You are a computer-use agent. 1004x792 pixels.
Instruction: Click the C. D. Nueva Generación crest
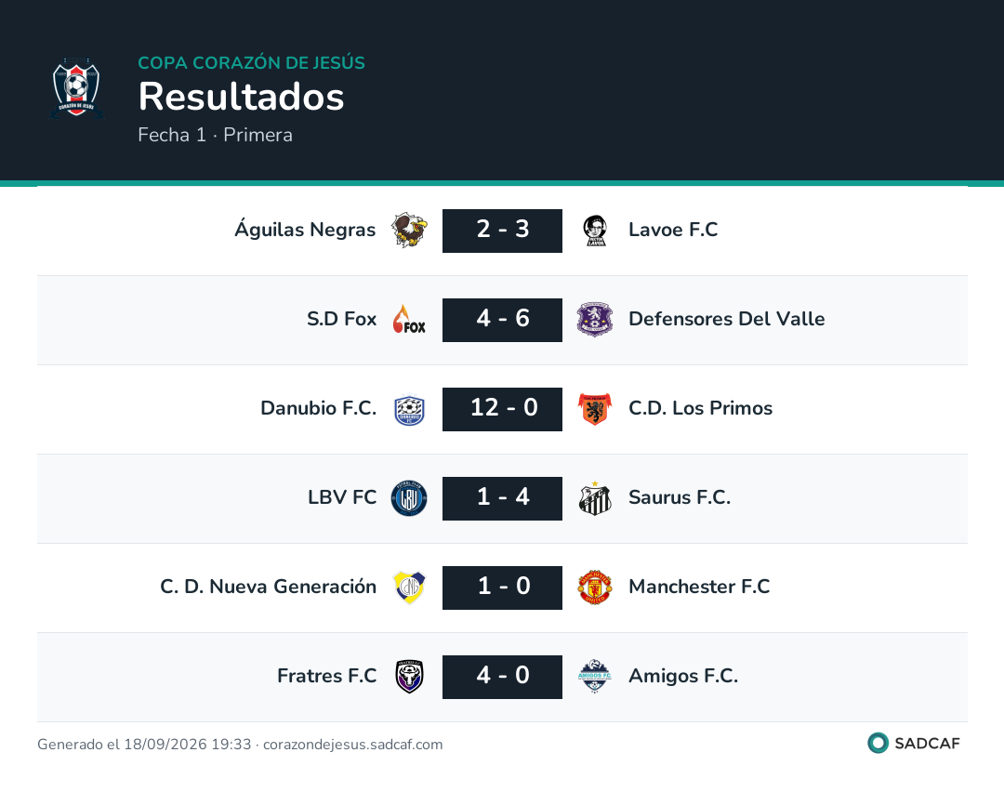[x=409, y=587]
